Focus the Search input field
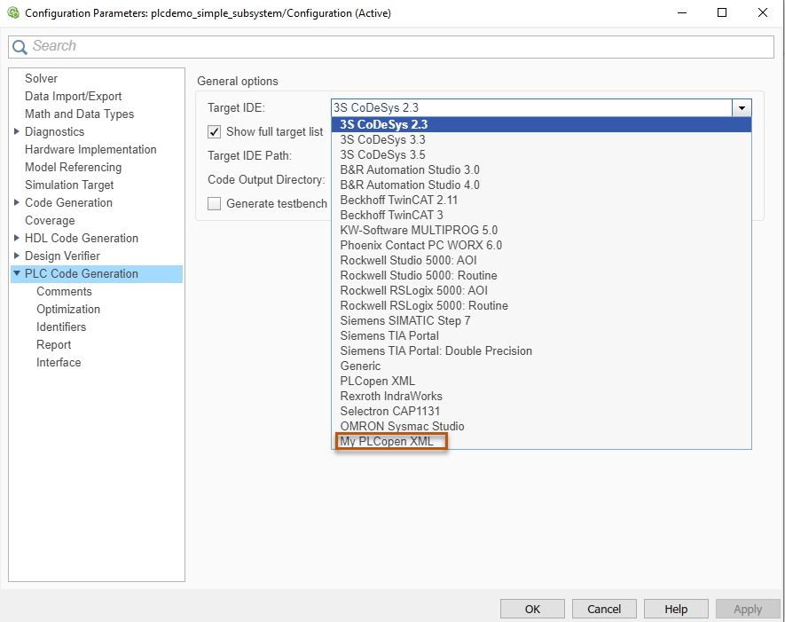The height and width of the screenshot is (622, 785). click(x=391, y=46)
